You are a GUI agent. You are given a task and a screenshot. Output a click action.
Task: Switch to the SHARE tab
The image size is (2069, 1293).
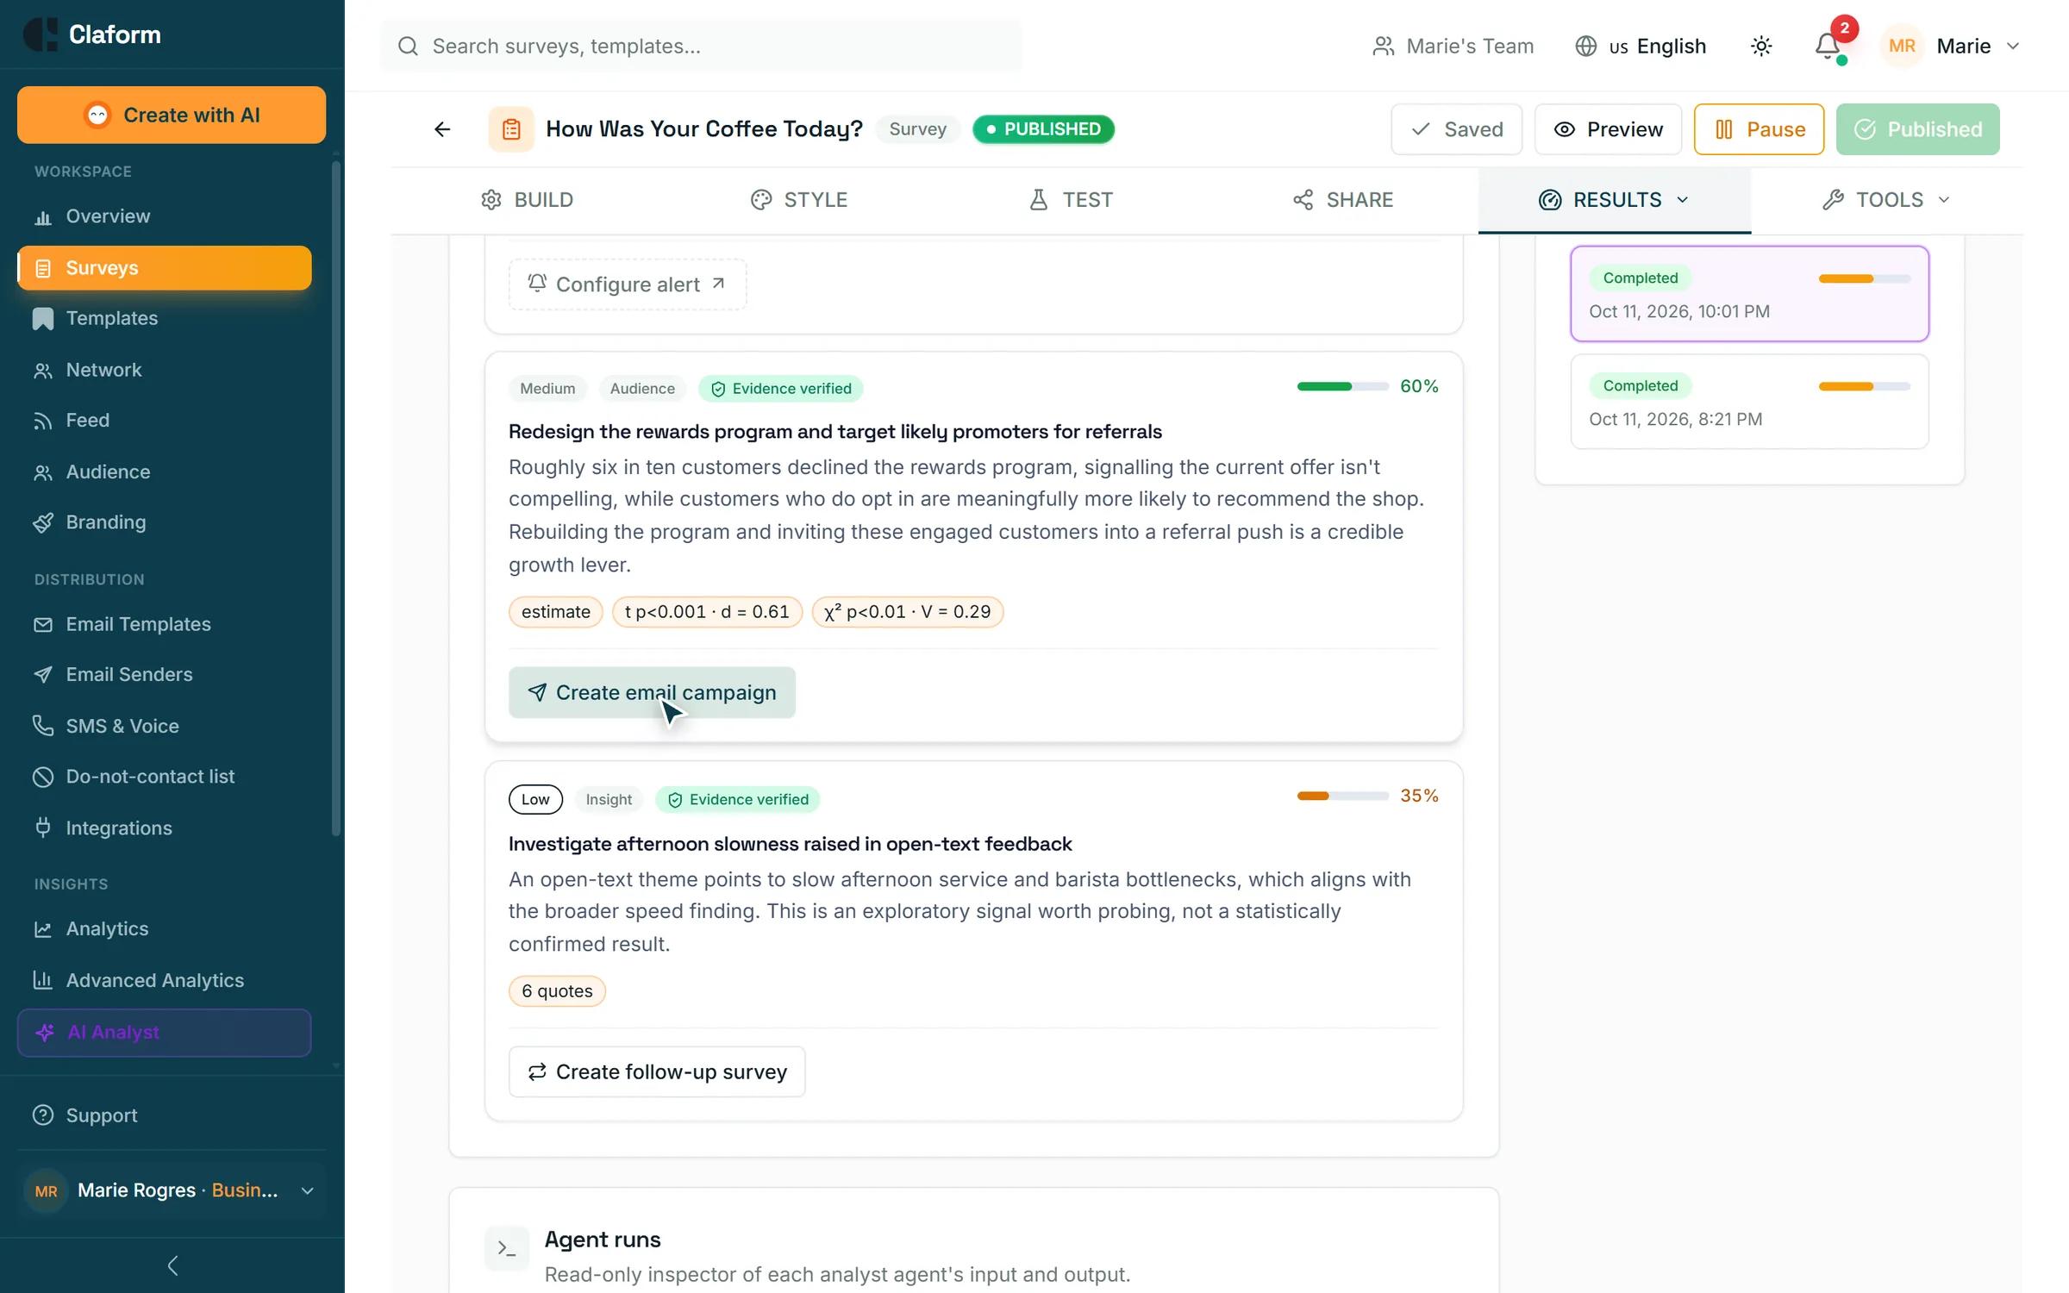coord(1342,200)
